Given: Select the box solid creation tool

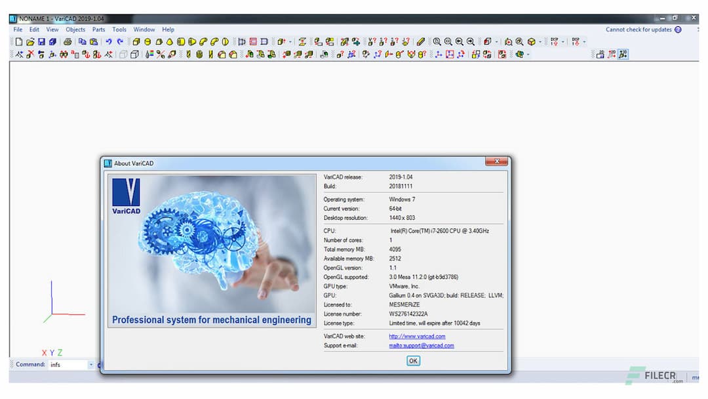Looking at the screenshot, I should click(x=136, y=41).
